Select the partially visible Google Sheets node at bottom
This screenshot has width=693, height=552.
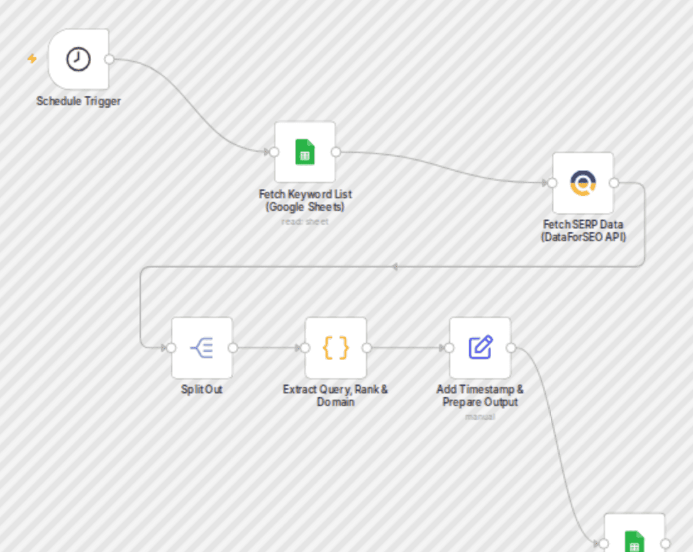pos(635,533)
